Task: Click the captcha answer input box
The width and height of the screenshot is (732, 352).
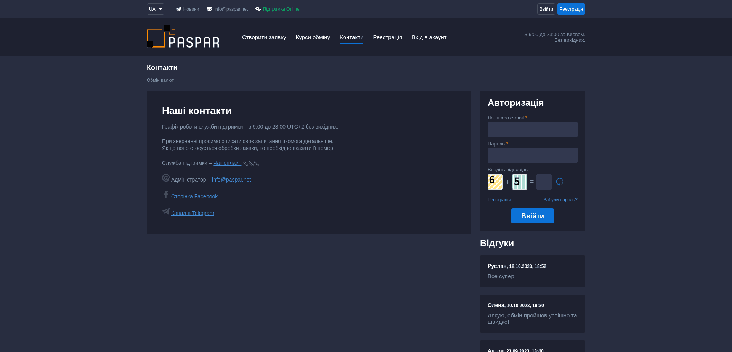Action: coord(544,182)
